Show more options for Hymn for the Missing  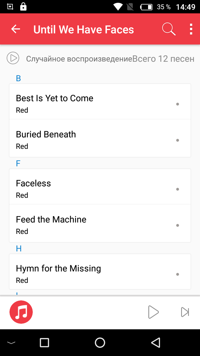[x=177, y=274]
